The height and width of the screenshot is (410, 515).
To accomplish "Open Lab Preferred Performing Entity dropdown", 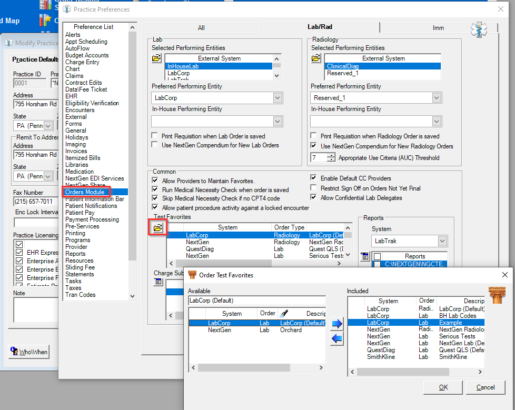I will coord(278,98).
